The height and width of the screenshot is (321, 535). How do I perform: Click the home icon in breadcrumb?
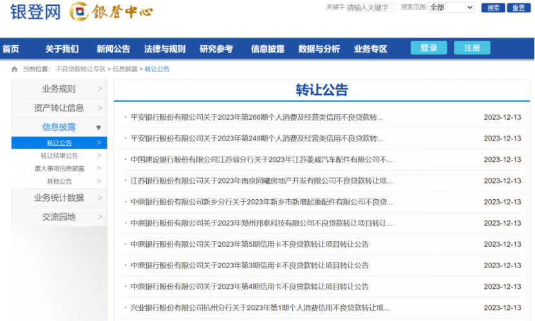point(14,70)
